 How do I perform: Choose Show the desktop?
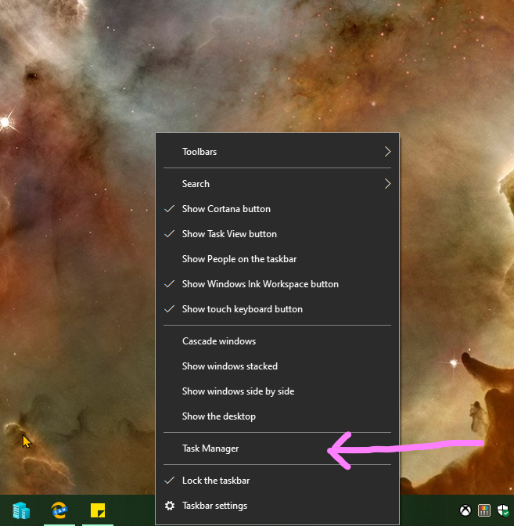(x=277, y=416)
